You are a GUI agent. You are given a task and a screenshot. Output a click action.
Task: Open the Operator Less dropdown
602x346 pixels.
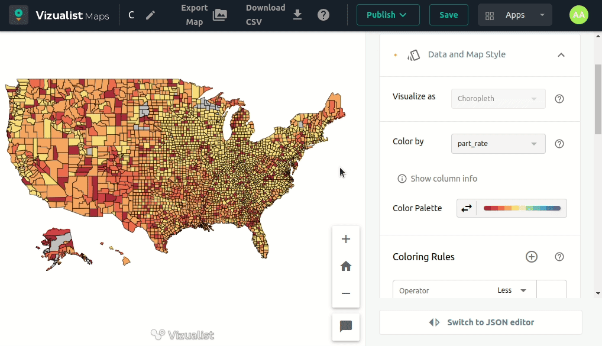(x=512, y=290)
